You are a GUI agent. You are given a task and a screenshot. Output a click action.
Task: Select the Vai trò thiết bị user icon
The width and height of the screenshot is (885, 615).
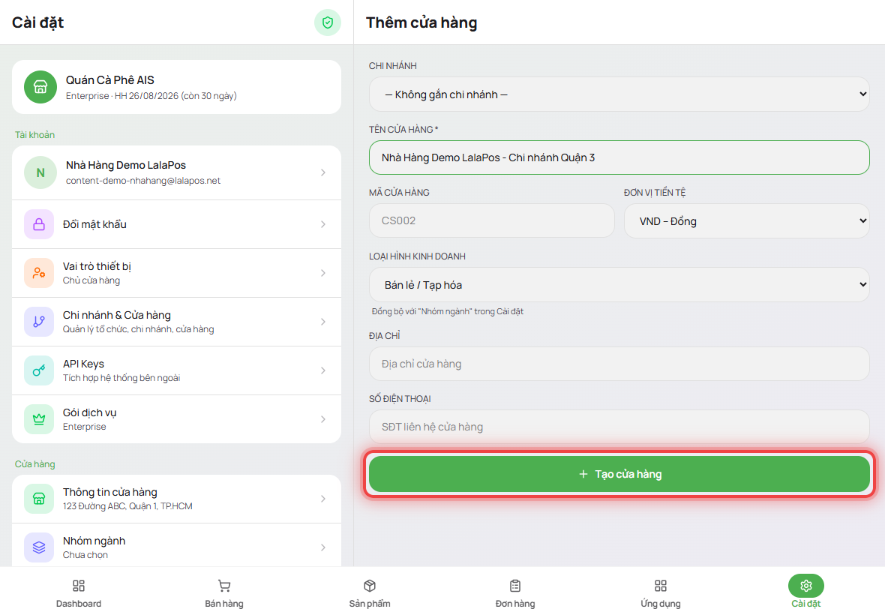click(x=39, y=273)
